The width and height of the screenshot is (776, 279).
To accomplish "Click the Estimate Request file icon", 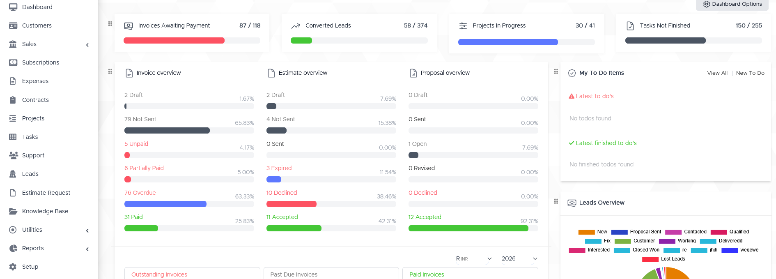I will (x=13, y=193).
